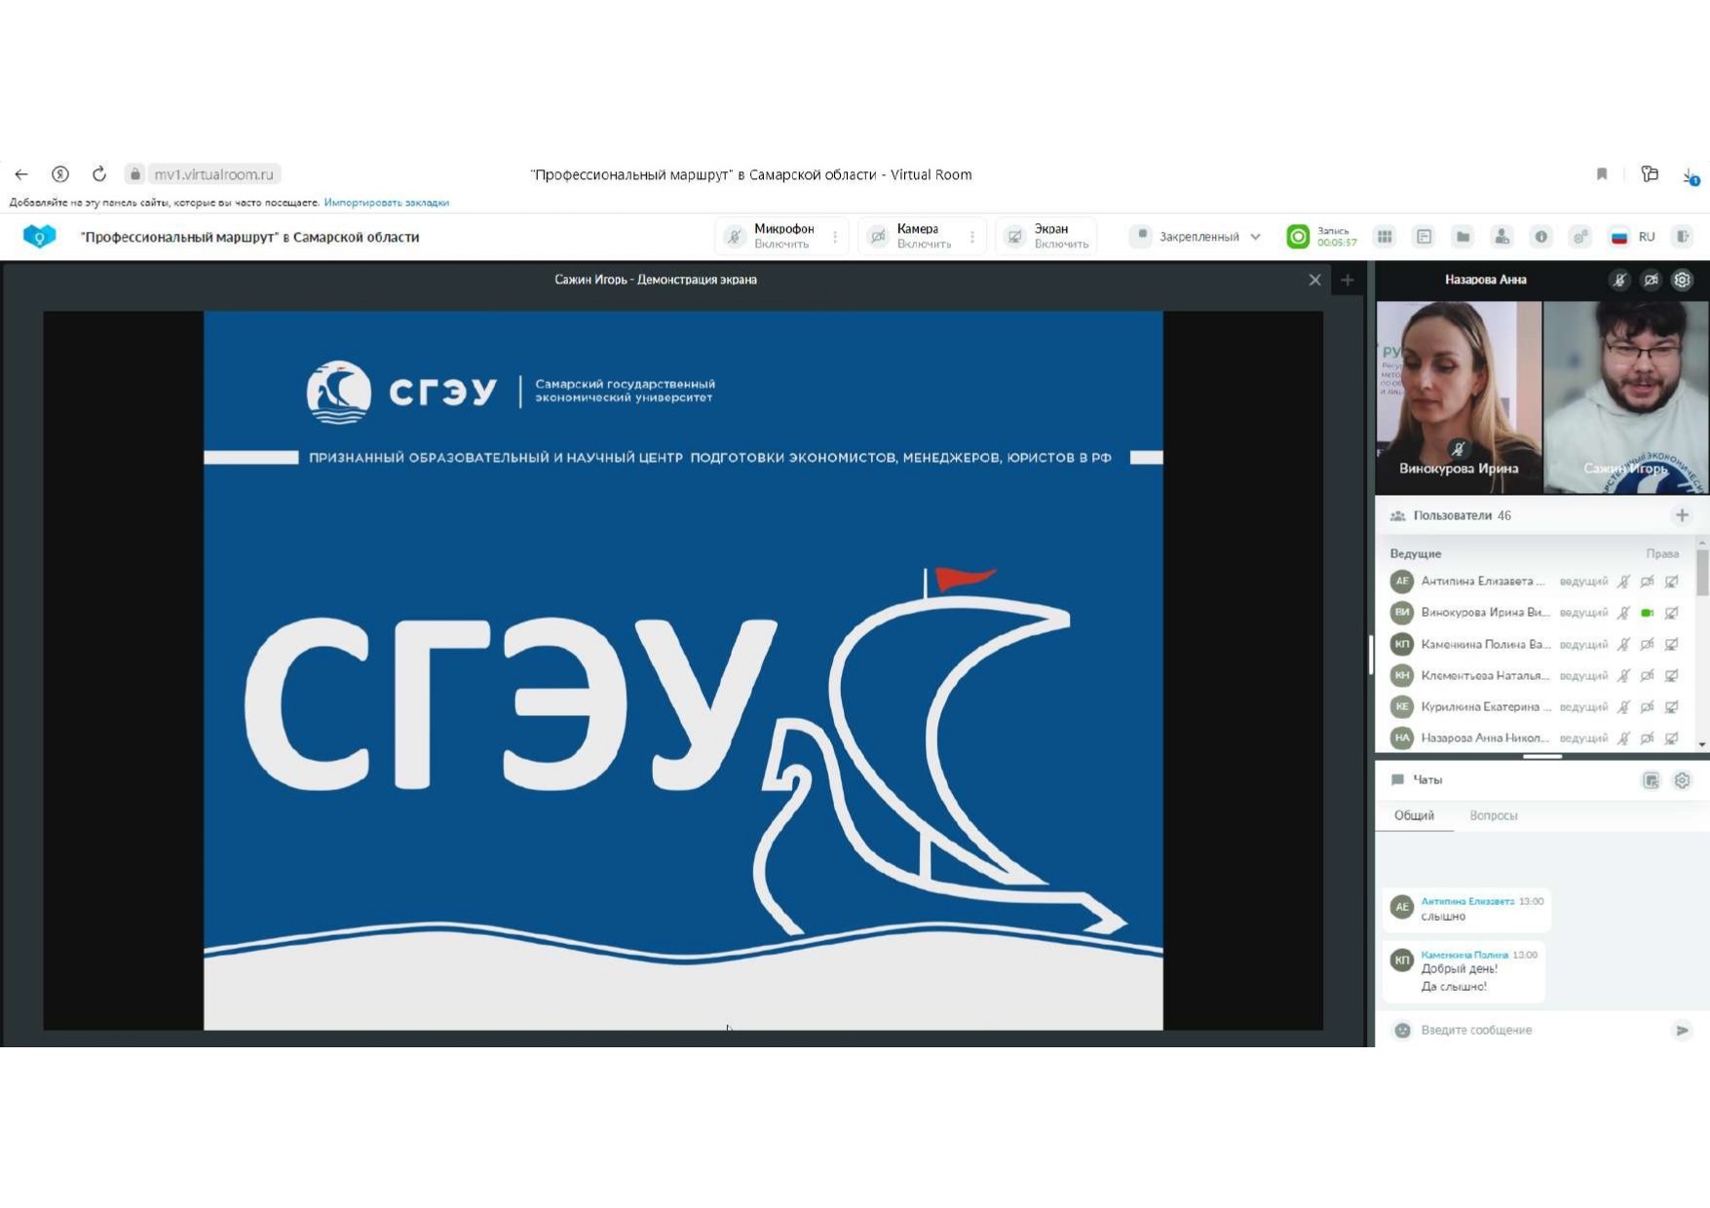Select the Общий chat tab
1710x1208 pixels.
point(1414,815)
